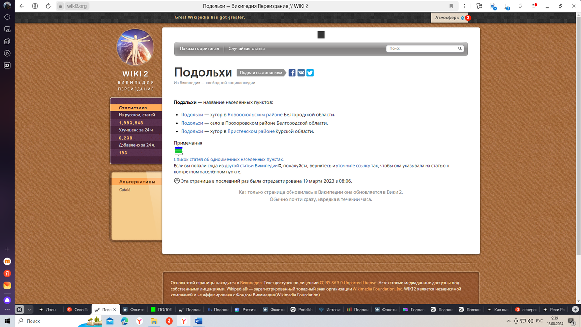Share the article on VK
This screenshot has height=327, width=581.
(x=301, y=73)
